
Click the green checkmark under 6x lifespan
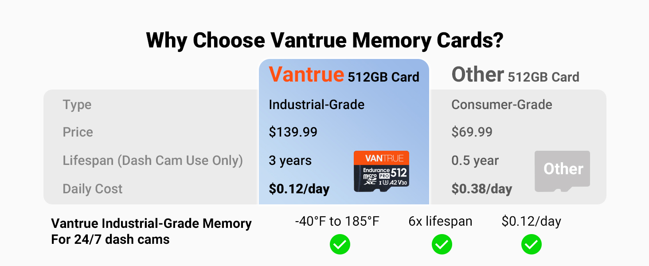pos(442,244)
